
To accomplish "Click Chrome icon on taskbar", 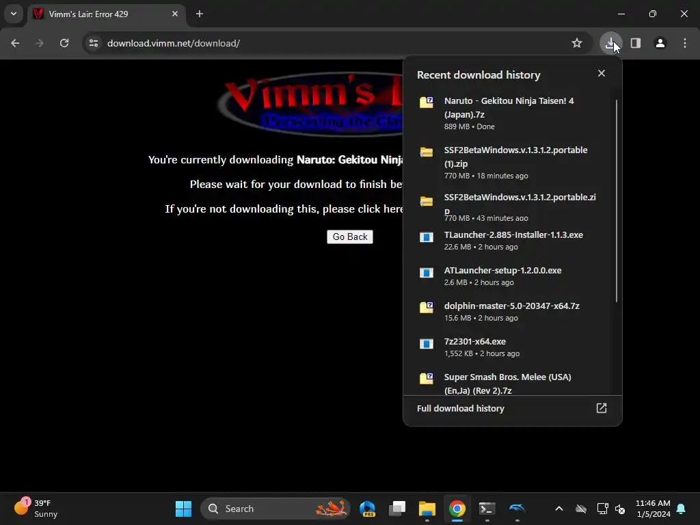I will (x=457, y=509).
